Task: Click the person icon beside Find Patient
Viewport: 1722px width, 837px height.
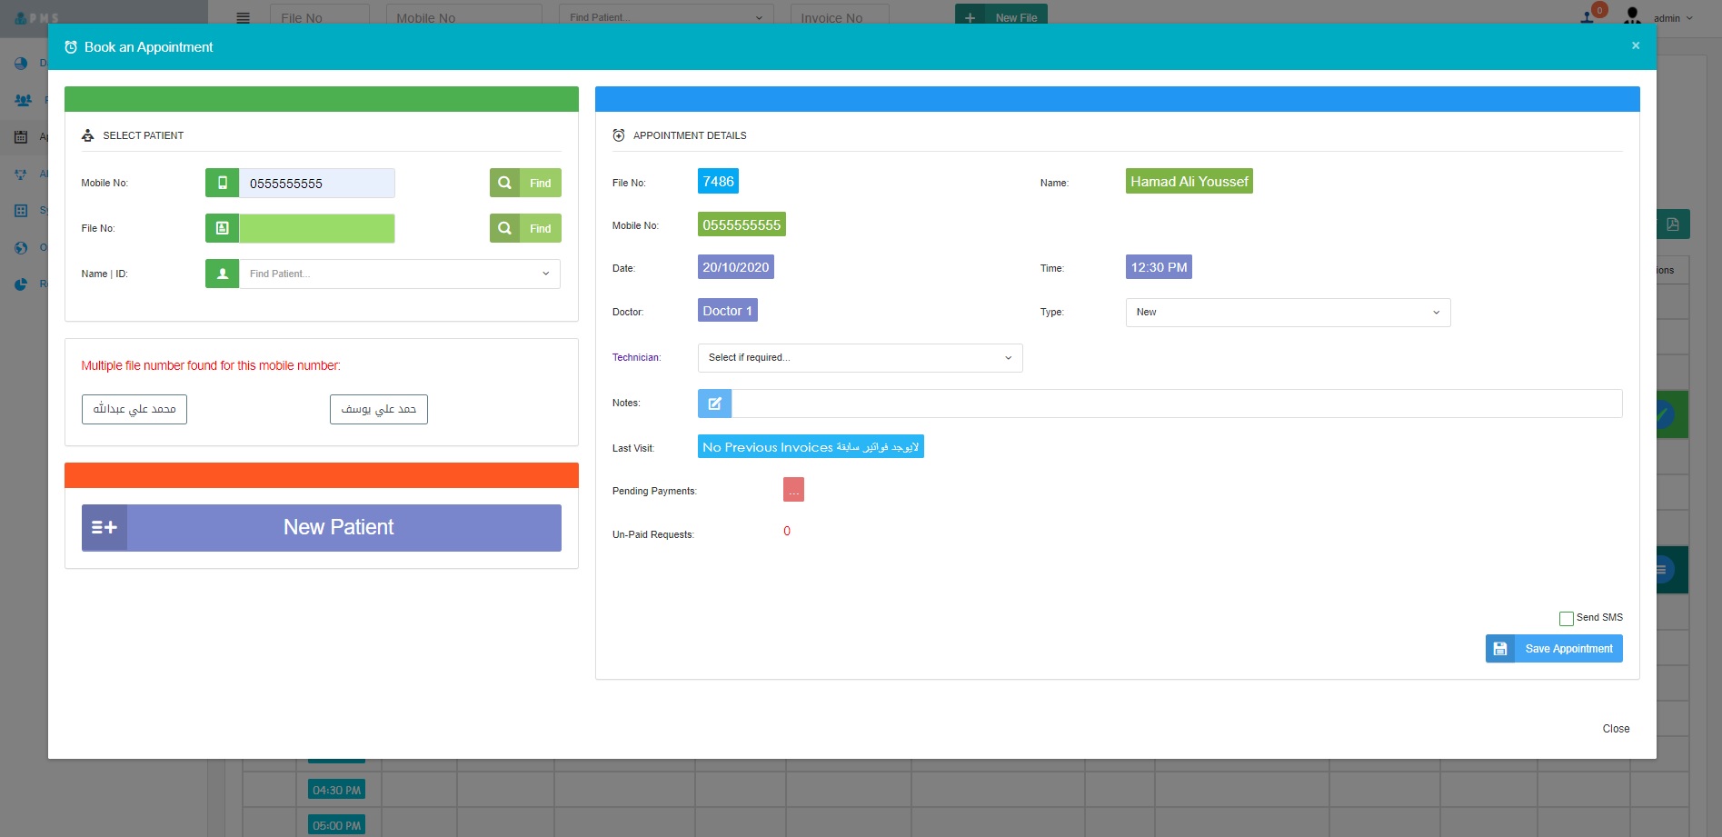Action: (223, 274)
